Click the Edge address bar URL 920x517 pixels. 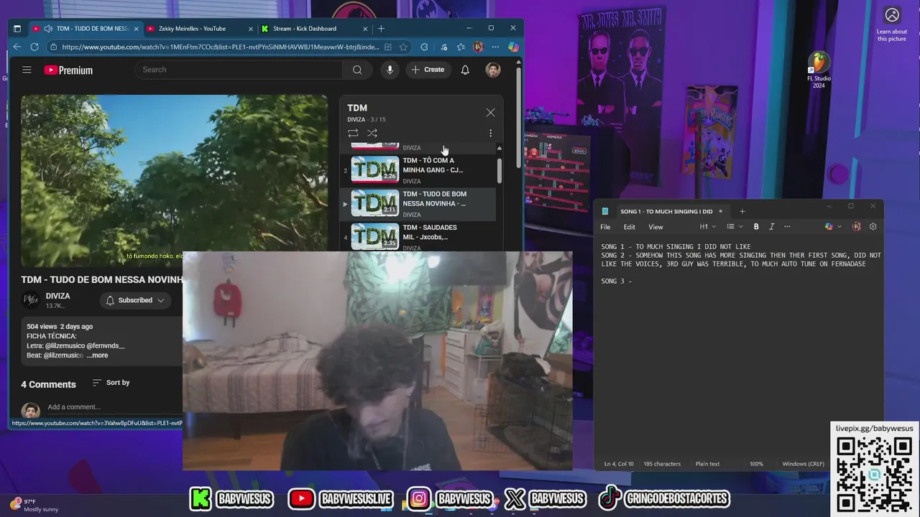pyautogui.click(x=221, y=47)
